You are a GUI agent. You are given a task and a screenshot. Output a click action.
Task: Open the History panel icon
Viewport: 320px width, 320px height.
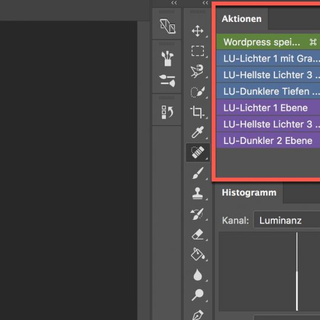[167, 112]
